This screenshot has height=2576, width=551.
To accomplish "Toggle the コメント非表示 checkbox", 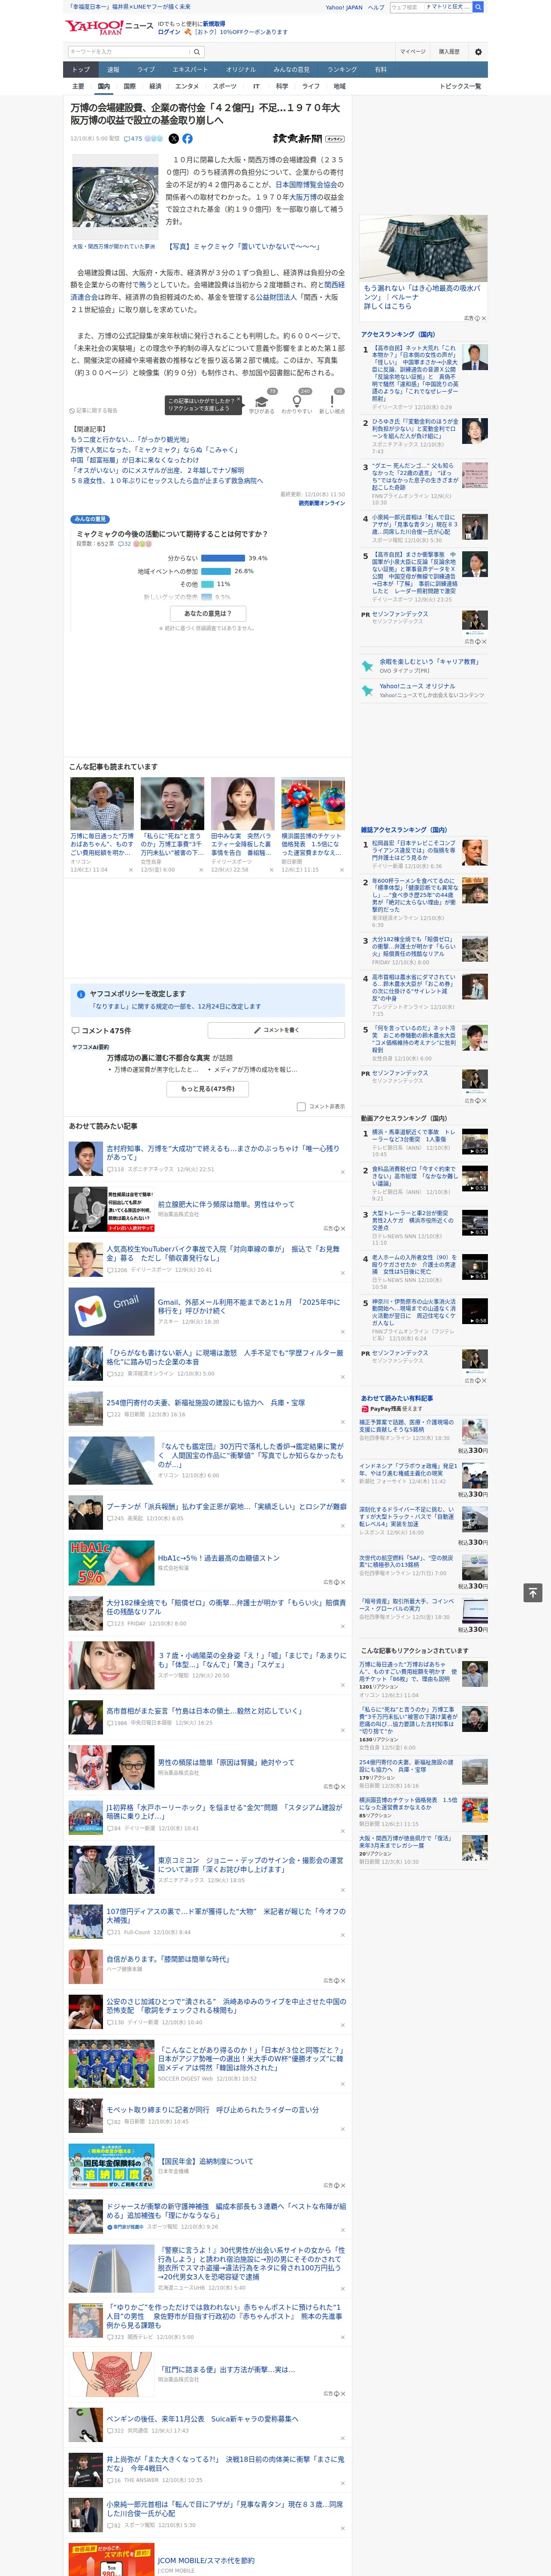I will coord(301,1107).
